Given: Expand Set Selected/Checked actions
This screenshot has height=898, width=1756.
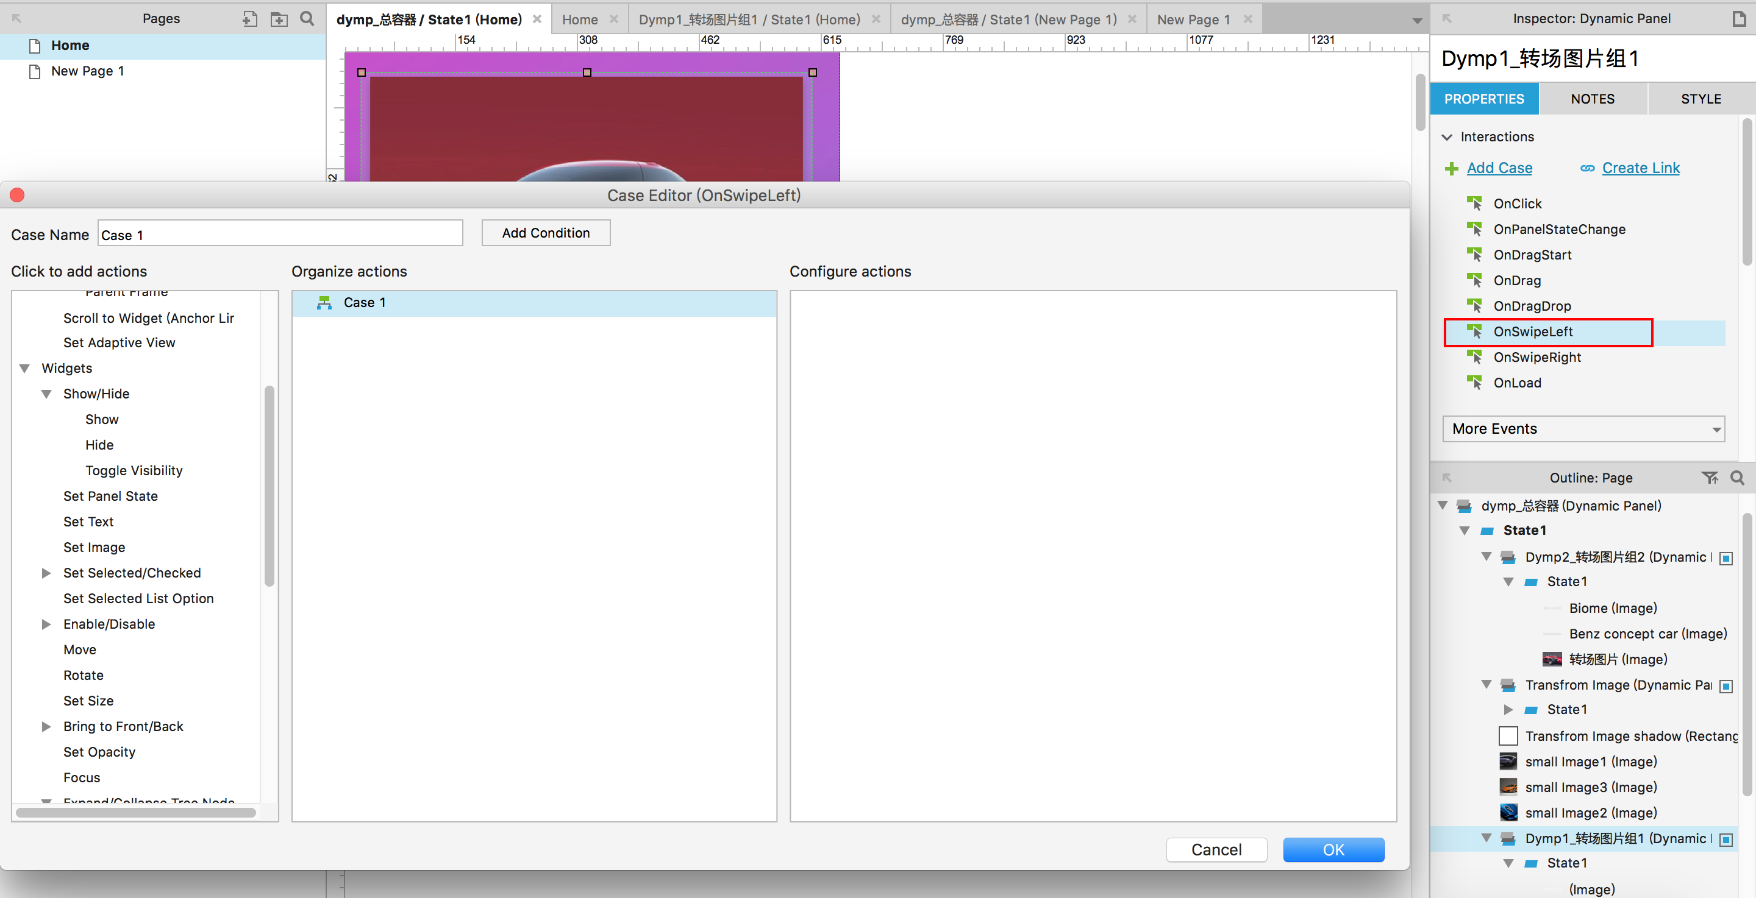Looking at the screenshot, I should [x=46, y=573].
